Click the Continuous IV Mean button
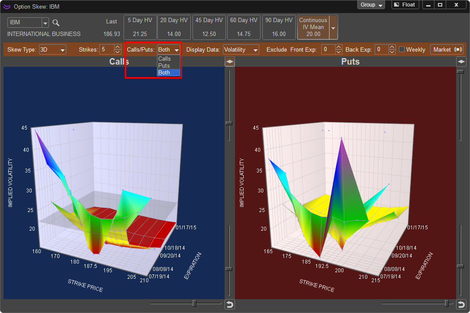Image resolution: width=470 pixels, height=313 pixels. (x=313, y=27)
